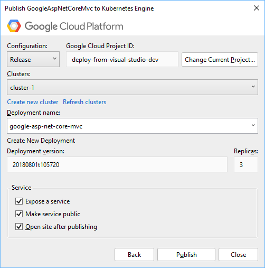The width and height of the screenshot is (265, 268).
Task: Click the Google Cloud Platform title text
Action: tap(74, 26)
